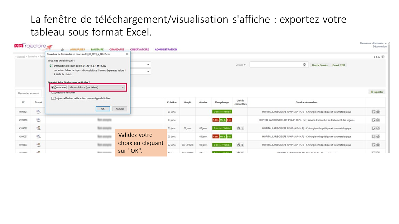
Task: Expand the Microsoft Excel (par défaut) dropdown
Action: (x=123, y=87)
